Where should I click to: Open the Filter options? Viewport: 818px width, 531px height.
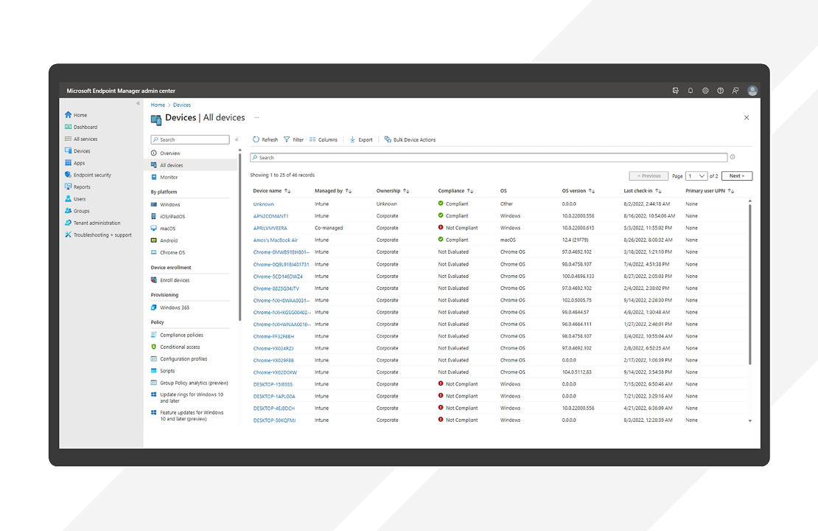pyautogui.click(x=294, y=140)
